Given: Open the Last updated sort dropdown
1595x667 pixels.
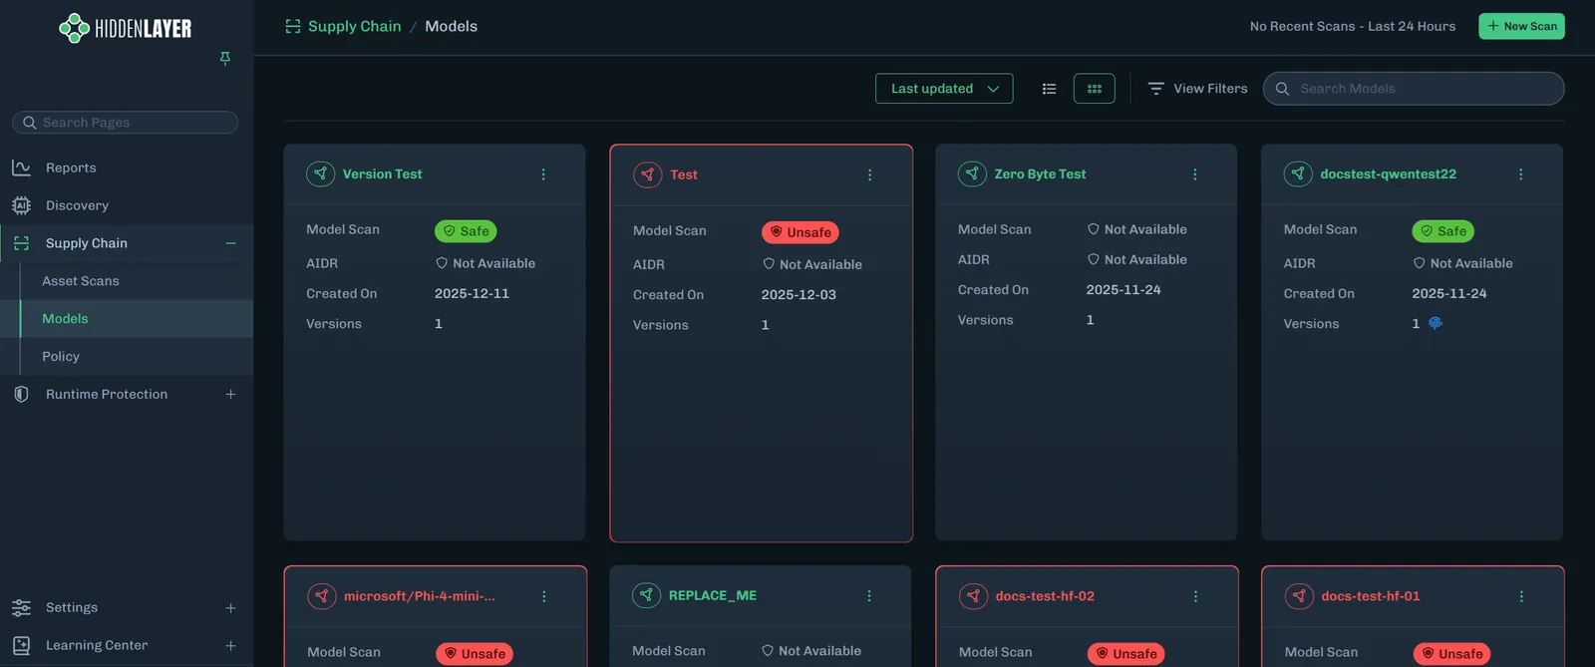Looking at the screenshot, I should click(944, 89).
